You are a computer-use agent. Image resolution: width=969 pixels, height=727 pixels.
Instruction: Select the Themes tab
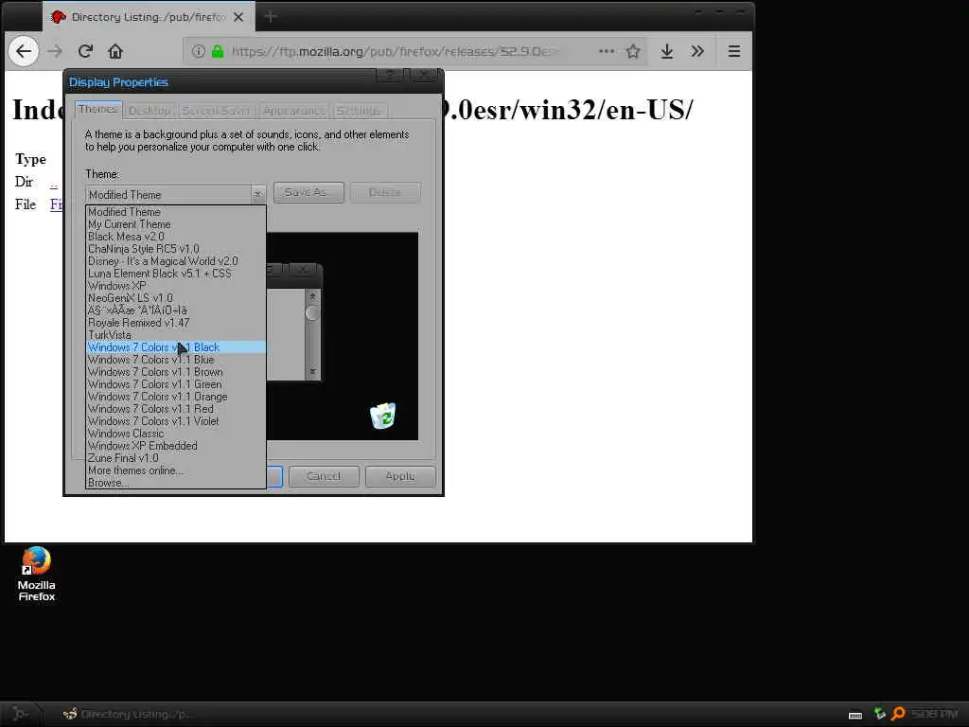[97, 110]
